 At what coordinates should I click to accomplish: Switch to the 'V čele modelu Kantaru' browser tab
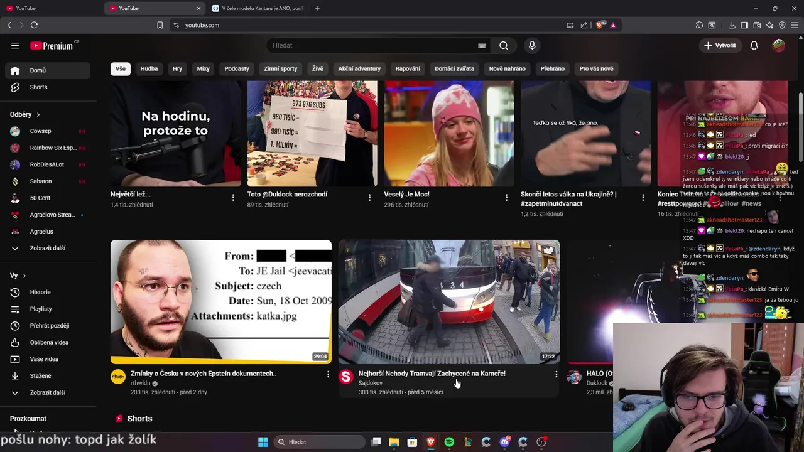tap(258, 8)
